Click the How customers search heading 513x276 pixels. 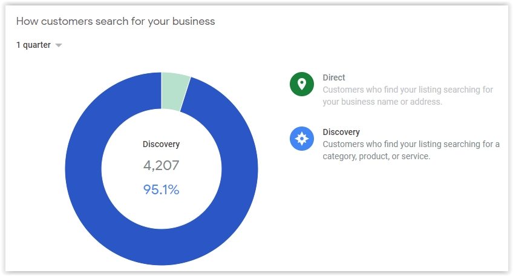click(x=116, y=21)
